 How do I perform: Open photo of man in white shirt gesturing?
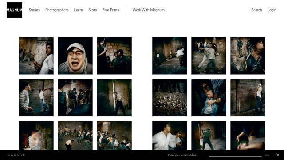[170, 136]
